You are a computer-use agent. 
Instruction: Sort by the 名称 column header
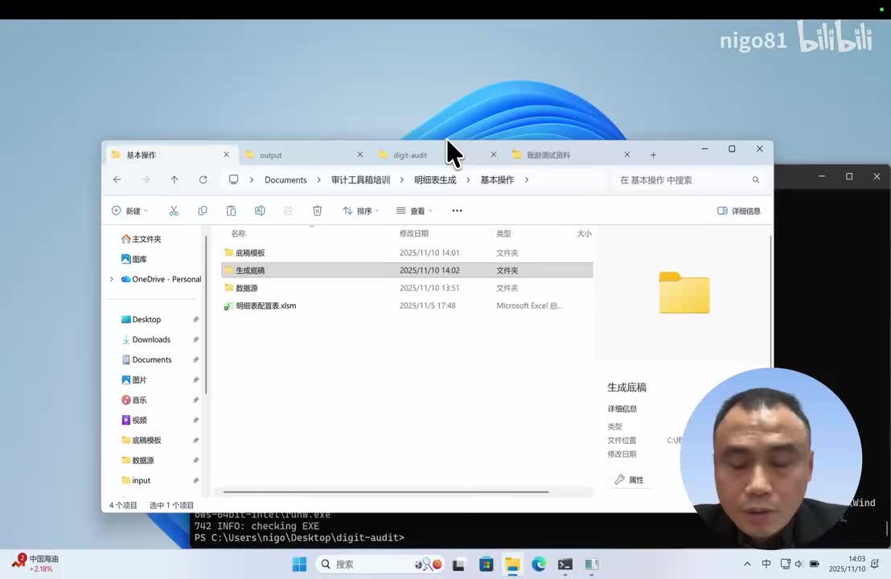pos(238,233)
